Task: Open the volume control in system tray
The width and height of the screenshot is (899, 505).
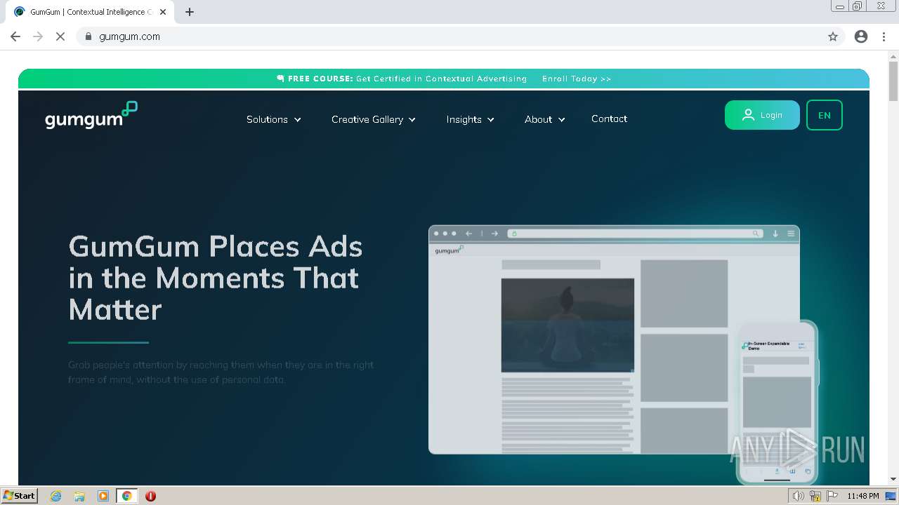Action: [798, 496]
